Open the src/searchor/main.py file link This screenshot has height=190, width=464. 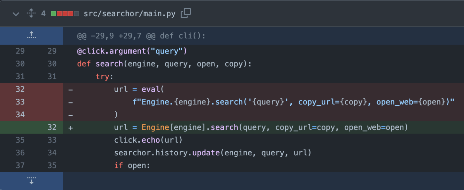click(130, 14)
